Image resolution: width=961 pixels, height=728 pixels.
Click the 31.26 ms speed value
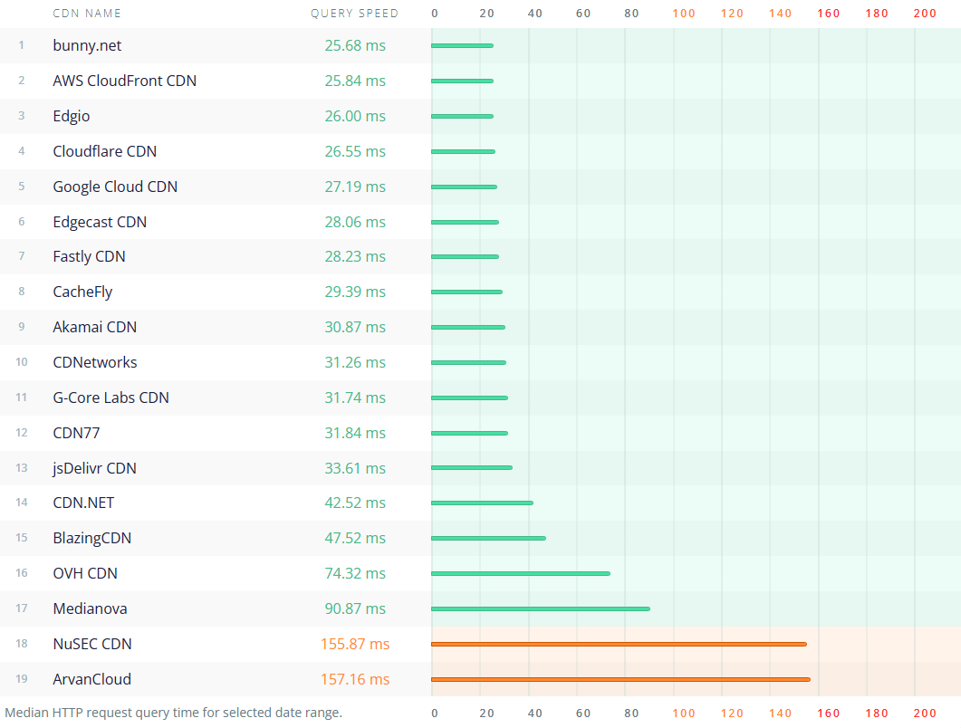[355, 362]
